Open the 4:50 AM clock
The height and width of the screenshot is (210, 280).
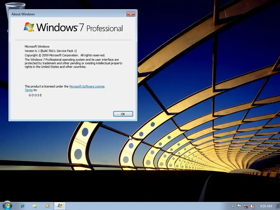point(266,206)
